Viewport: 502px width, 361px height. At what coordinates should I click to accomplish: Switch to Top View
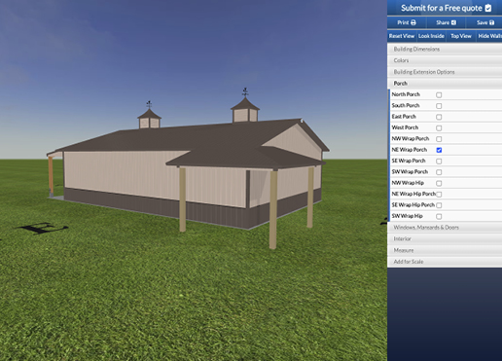461,36
